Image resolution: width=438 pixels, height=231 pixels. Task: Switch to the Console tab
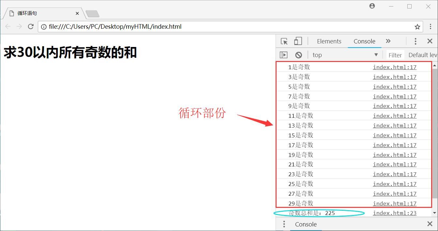click(364, 41)
